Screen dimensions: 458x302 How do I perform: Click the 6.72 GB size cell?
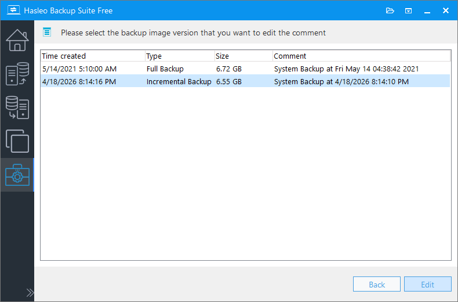[228, 69]
